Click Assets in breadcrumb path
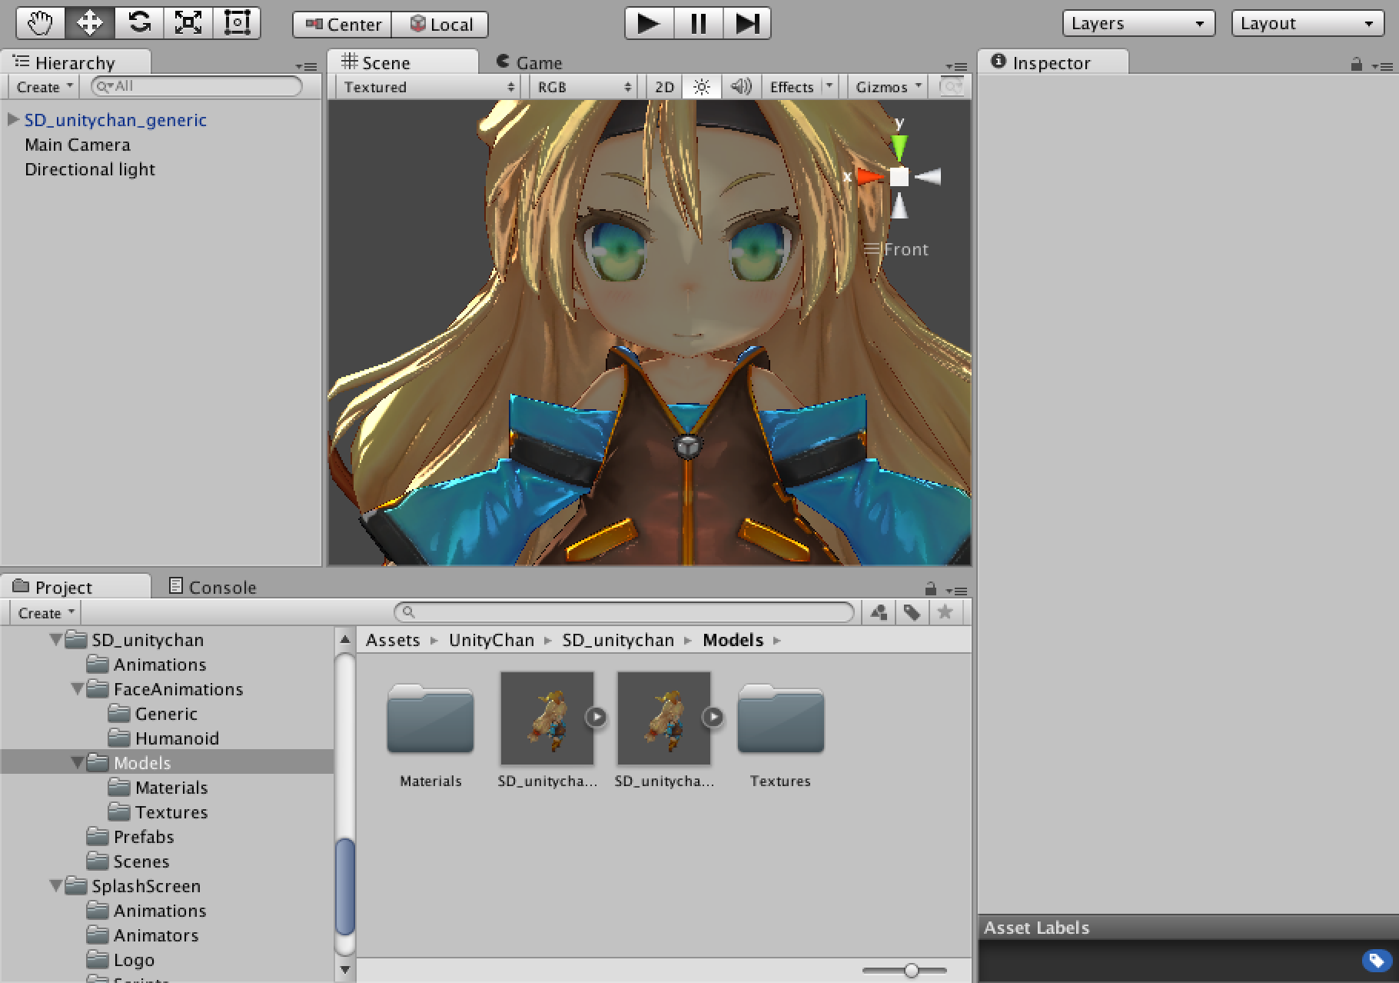This screenshot has width=1399, height=983. (x=393, y=640)
